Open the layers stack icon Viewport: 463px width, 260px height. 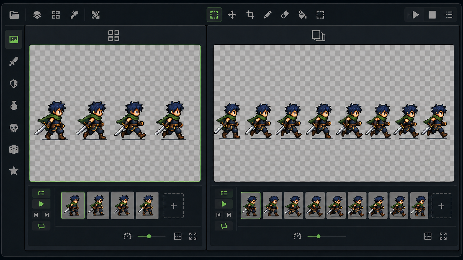37,15
